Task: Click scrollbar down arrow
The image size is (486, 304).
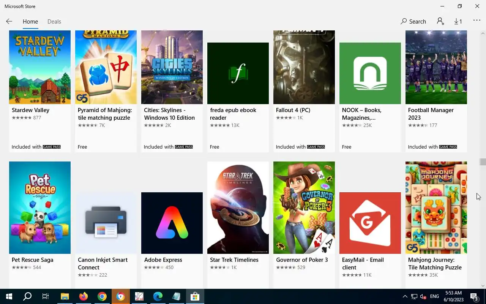Action: click(x=483, y=286)
